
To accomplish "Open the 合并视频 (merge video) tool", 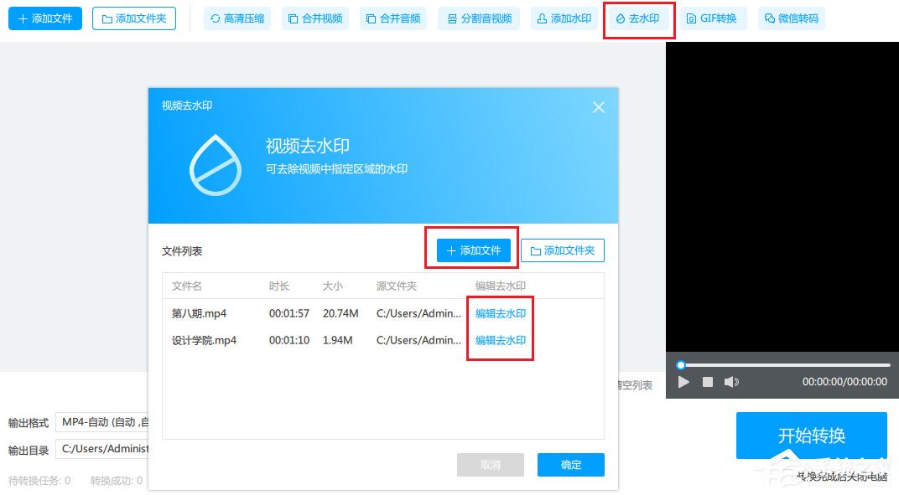I will point(314,18).
